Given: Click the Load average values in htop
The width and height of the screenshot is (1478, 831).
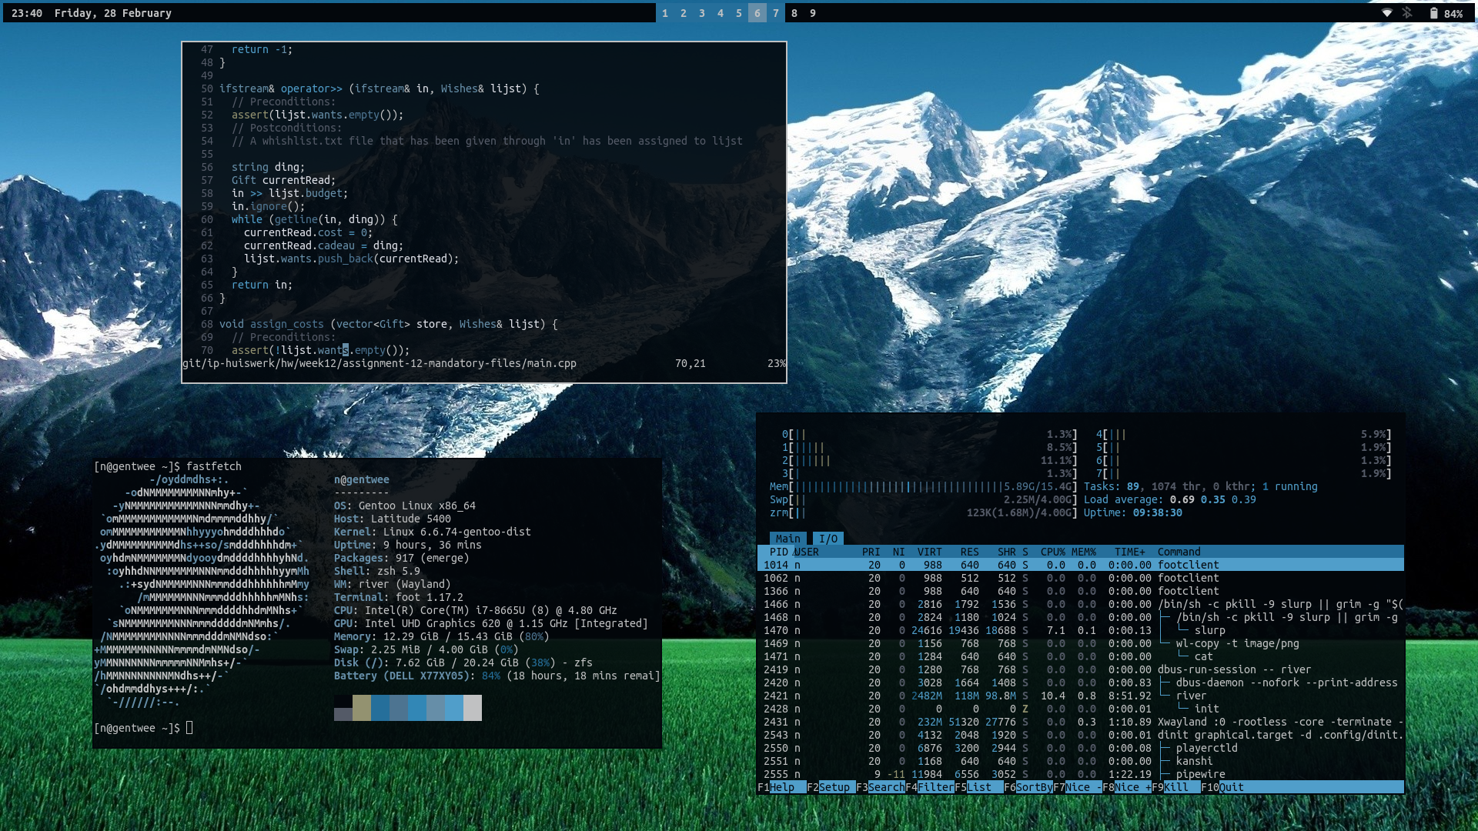Looking at the screenshot, I should pos(1213,499).
